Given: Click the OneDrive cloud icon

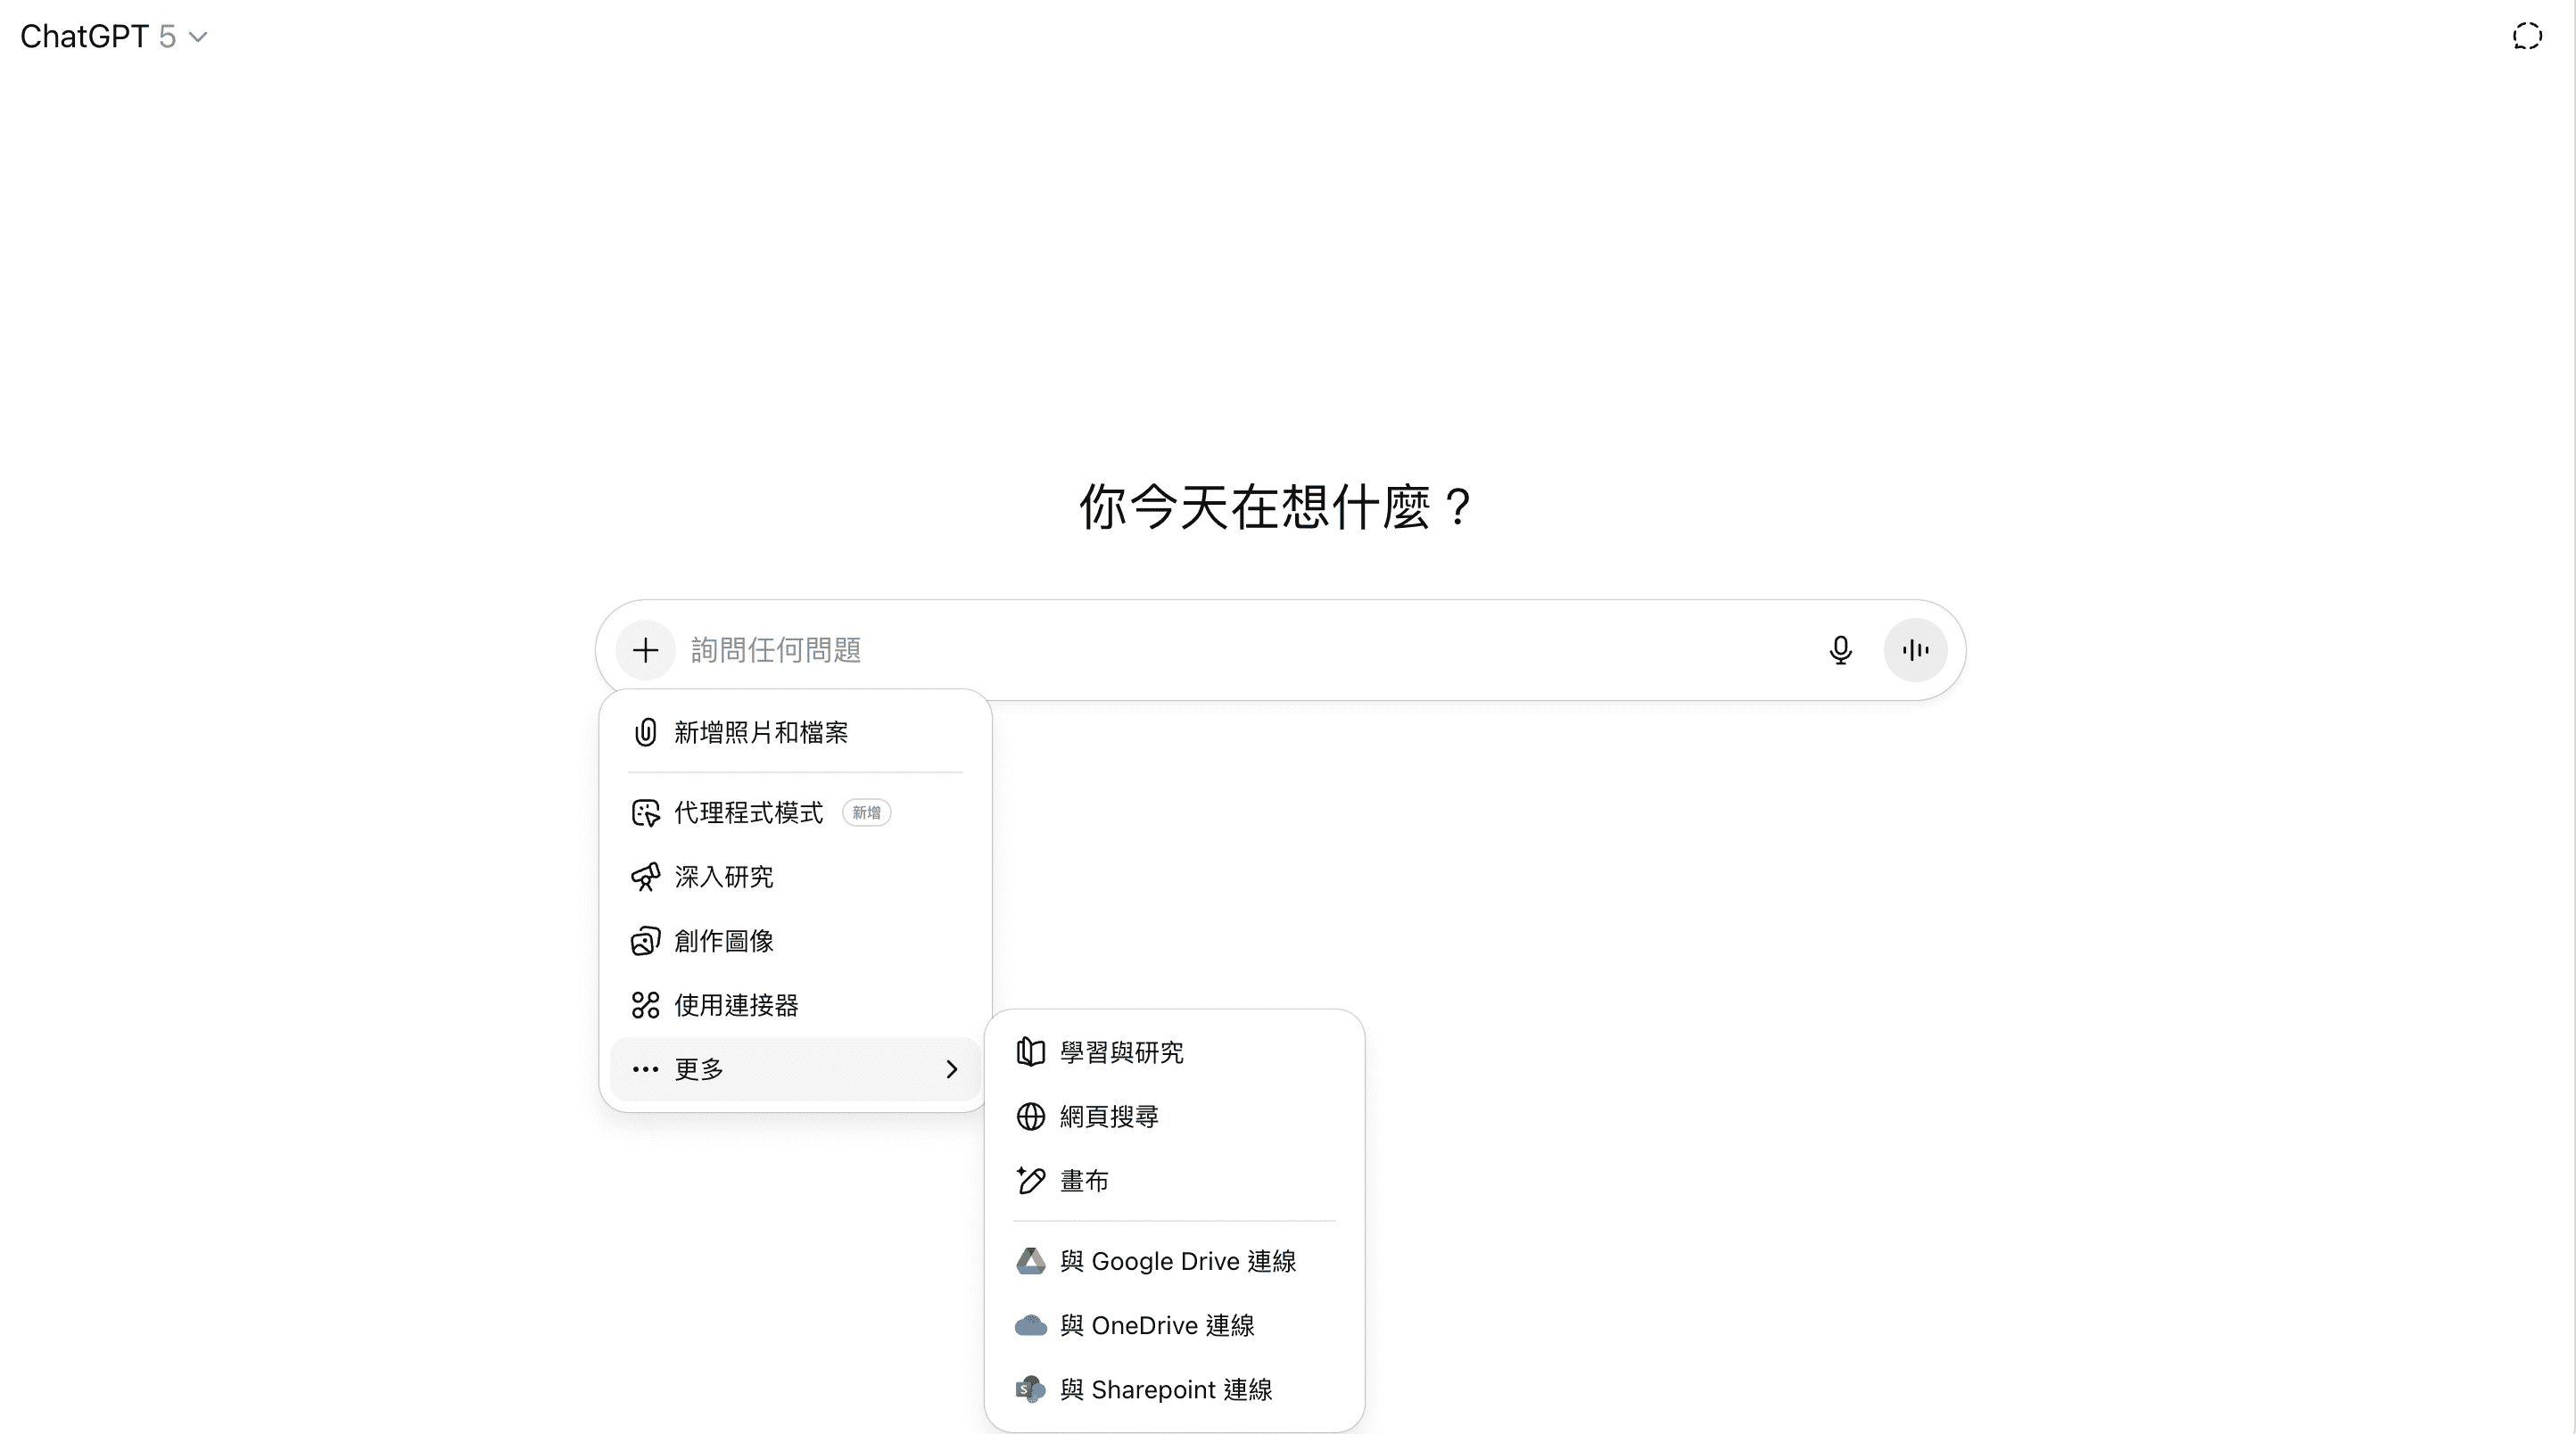Looking at the screenshot, I should pos(1030,1326).
